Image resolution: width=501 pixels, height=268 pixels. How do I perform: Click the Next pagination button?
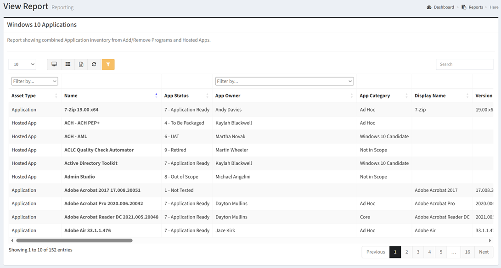pos(484,252)
